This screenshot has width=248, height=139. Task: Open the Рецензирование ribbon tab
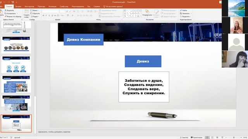77,7
